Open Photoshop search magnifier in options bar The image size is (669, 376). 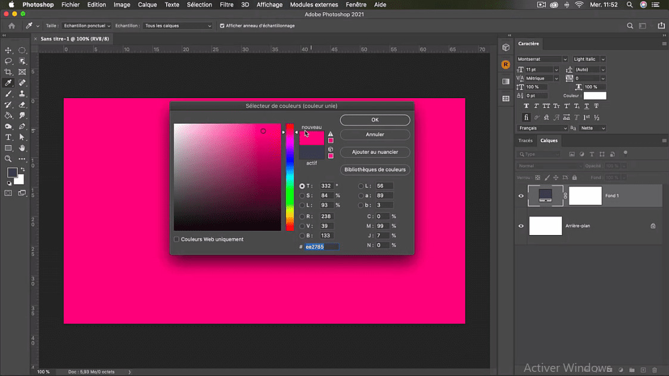click(x=630, y=26)
